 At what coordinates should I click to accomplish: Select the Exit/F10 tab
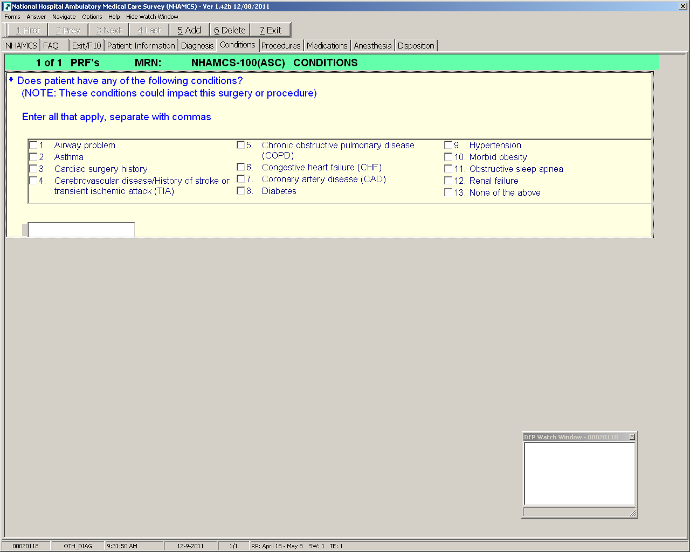tap(87, 46)
